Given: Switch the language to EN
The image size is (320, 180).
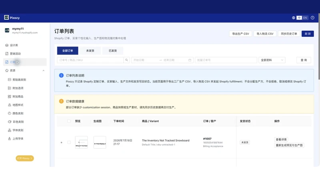Looking at the screenshot, I should pos(305,18).
